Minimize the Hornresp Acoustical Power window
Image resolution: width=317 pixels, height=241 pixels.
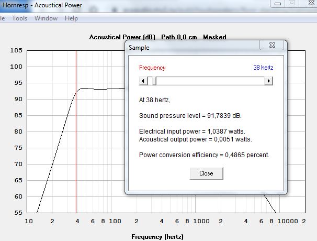coord(278,4)
